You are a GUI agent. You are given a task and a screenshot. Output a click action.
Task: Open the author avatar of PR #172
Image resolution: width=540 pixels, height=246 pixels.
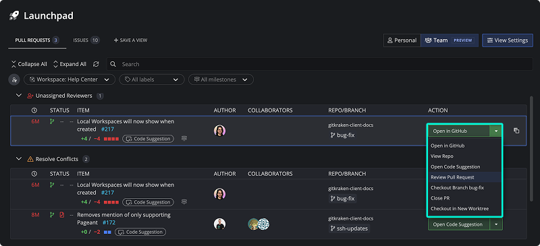click(219, 224)
